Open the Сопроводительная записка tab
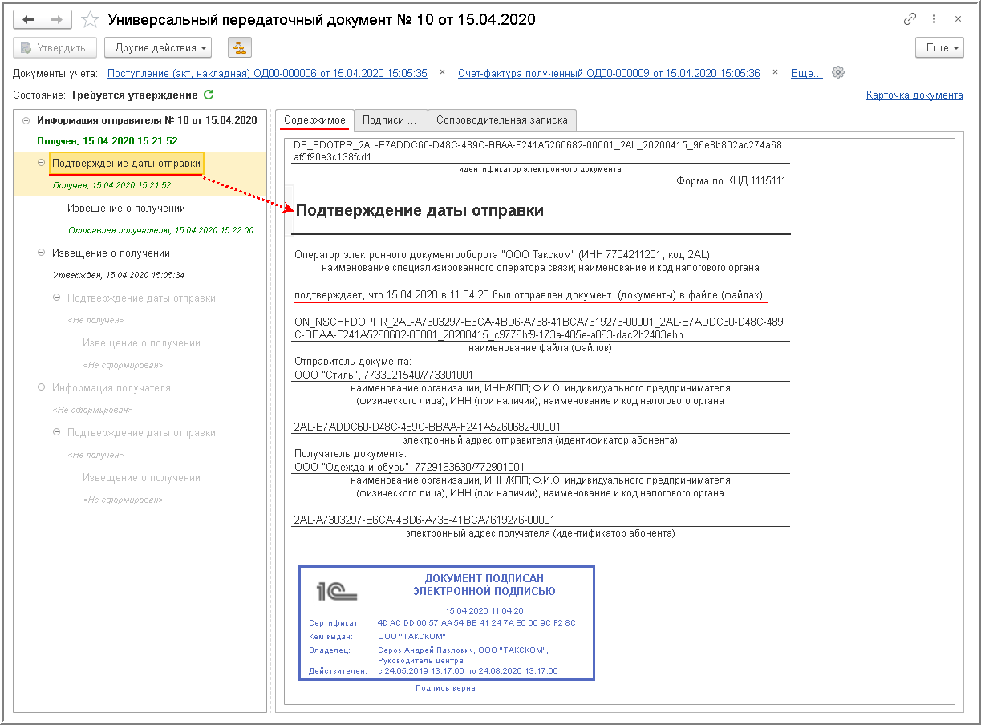 pos(502,120)
